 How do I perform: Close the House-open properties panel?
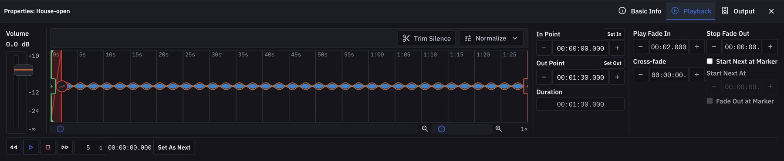coord(771,11)
